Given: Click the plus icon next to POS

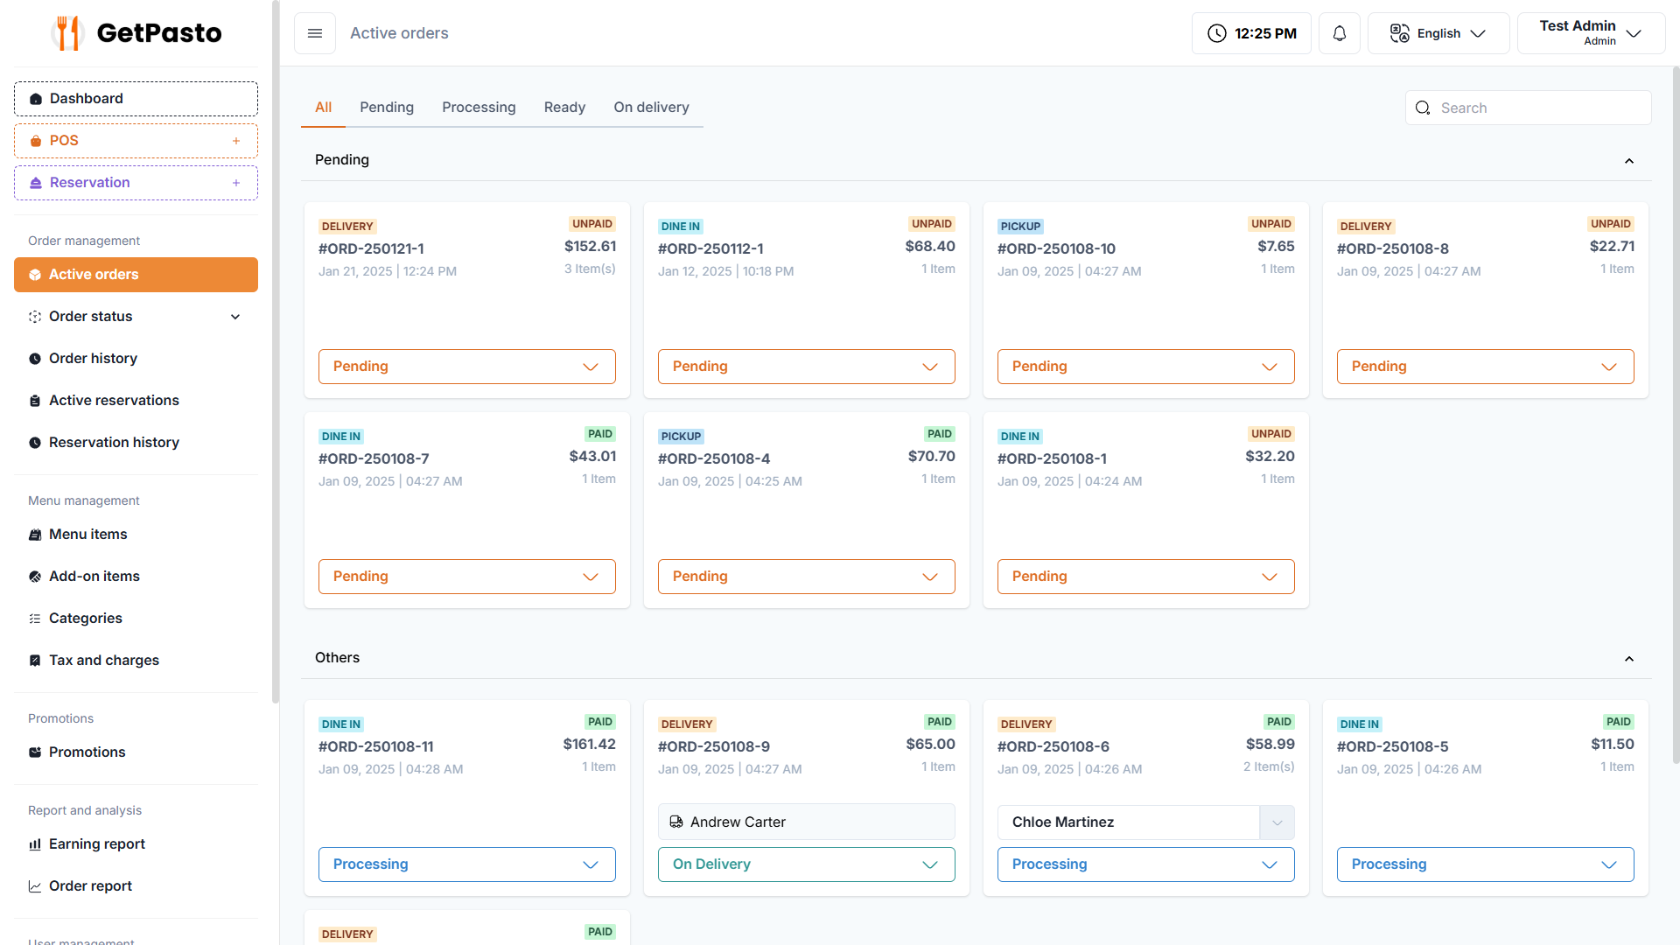Looking at the screenshot, I should coord(235,141).
